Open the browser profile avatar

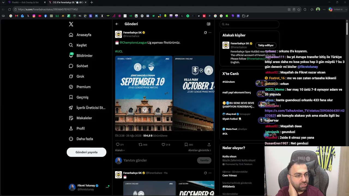[318, 10]
